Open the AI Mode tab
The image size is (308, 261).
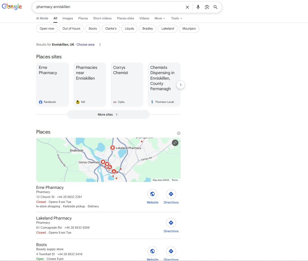click(42, 18)
